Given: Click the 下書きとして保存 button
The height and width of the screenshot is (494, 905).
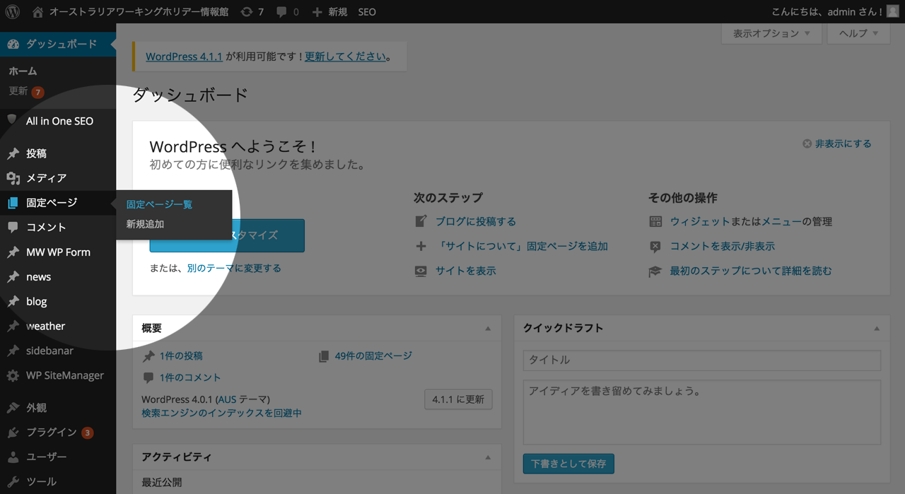Looking at the screenshot, I should 568,464.
